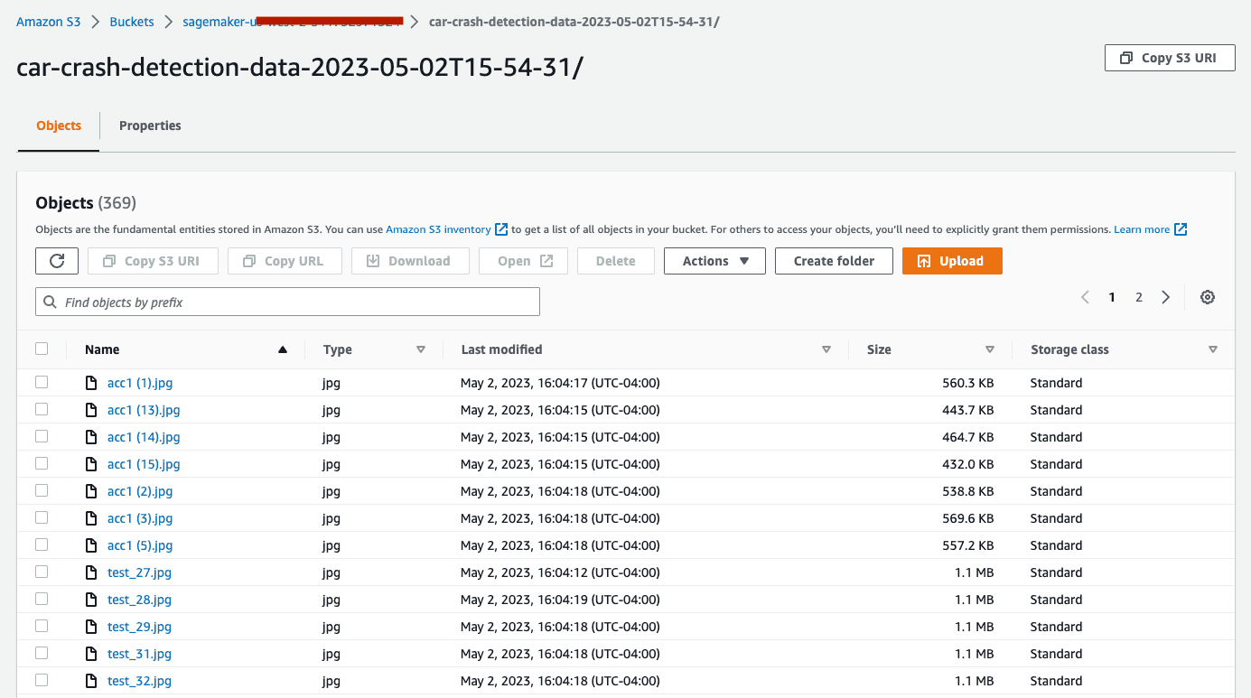Click search magnifier icon in prefix box
Image resolution: width=1251 pixels, height=698 pixels.
(x=50, y=302)
